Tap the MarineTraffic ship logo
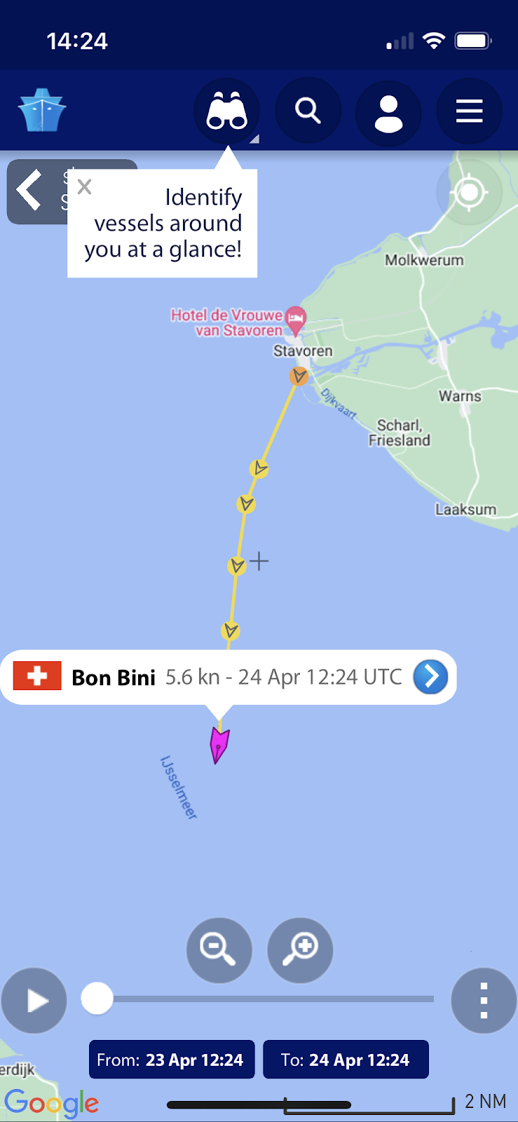Viewport: 518px width, 1122px height. [42, 110]
